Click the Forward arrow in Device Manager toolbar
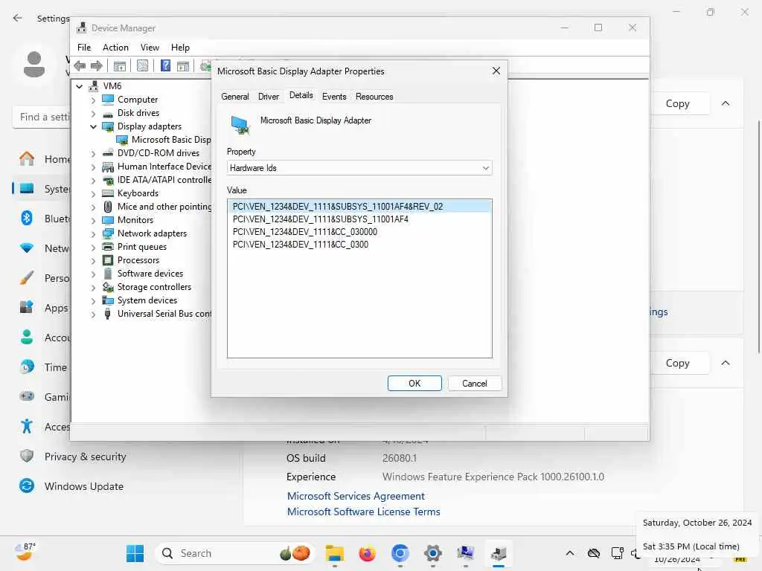The width and height of the screenshot is (762, 571). point(97,65)
